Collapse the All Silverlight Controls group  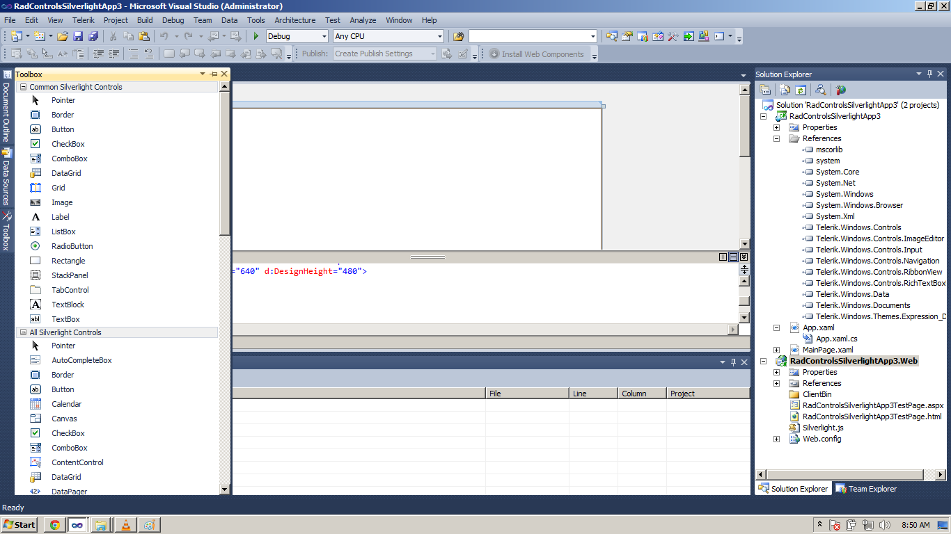pos(23,332)
